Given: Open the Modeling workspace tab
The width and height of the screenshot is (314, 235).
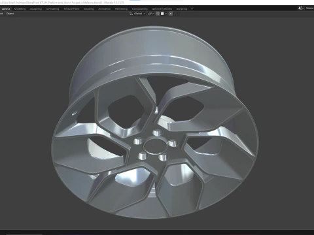Looking at the screenshot, I should [20, 9].
